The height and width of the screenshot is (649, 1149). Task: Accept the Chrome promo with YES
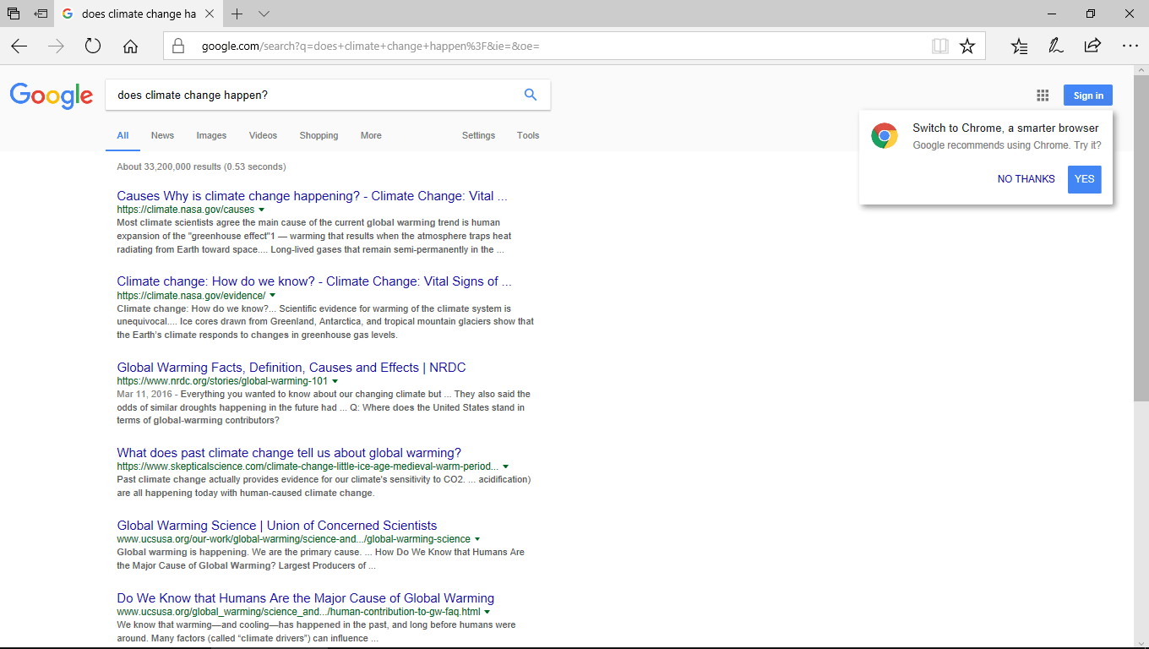tap(1085, 179)
